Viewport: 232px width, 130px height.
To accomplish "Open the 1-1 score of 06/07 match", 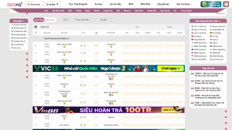I will click(x=83, y=94).
